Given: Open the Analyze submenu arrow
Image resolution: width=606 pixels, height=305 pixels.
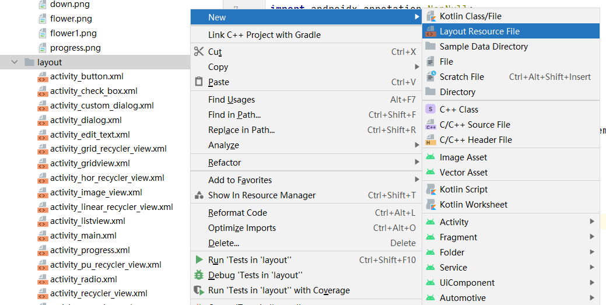Looking at the screenshot, I should point(417,145).
